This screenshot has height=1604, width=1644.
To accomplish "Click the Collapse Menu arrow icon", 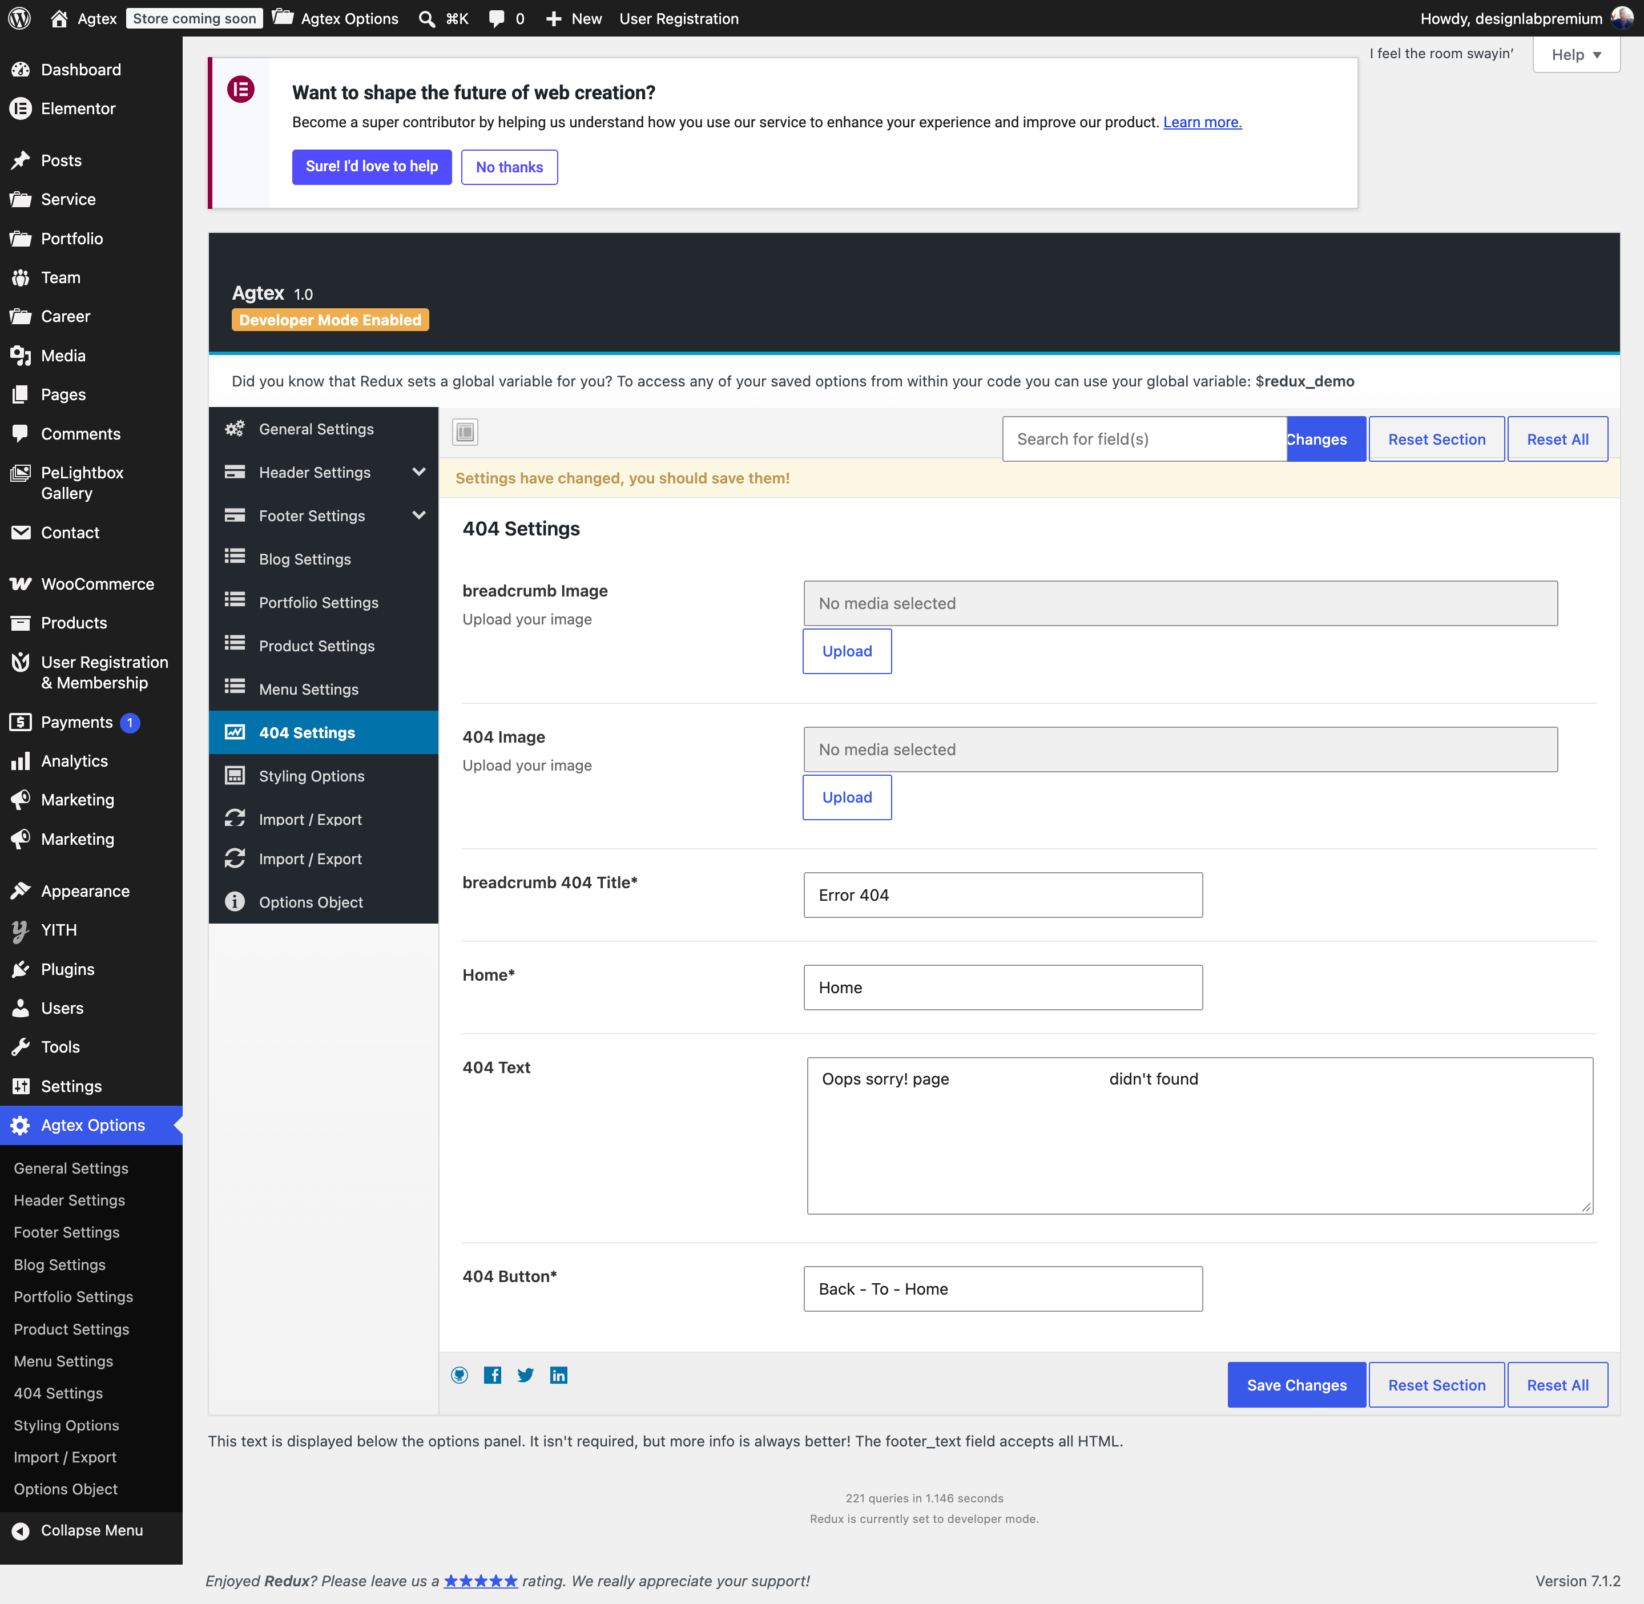I will click(x=20, y=1531).
